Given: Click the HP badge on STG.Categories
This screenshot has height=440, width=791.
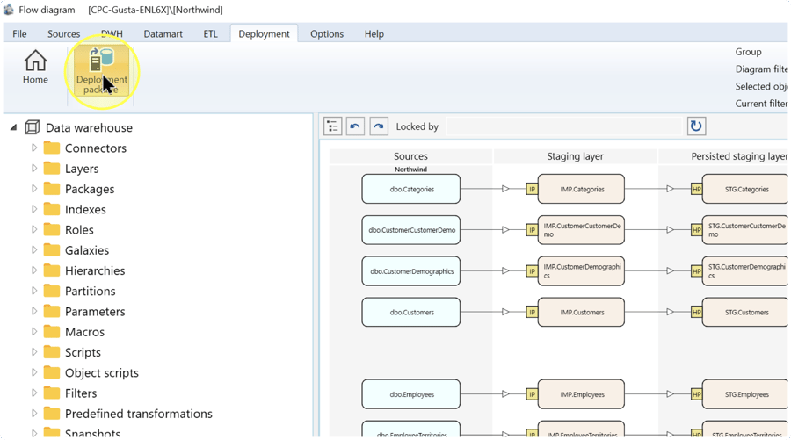Looking at the screenshot, I should pos(697,189).
